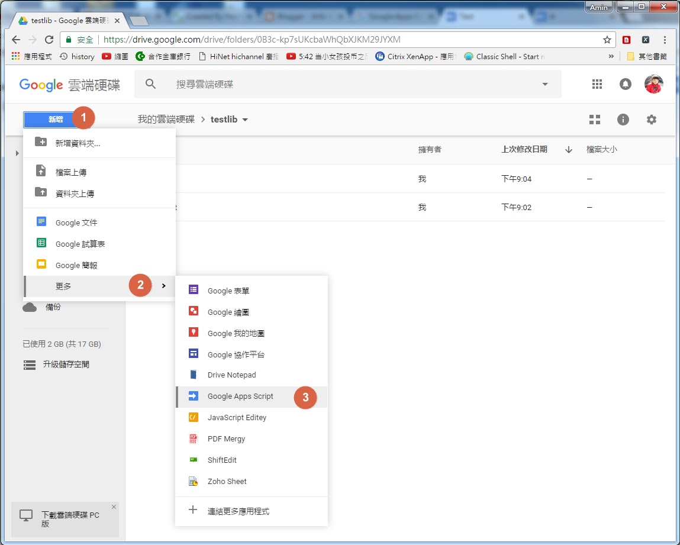Viewport: 680px width, 545px height.
Task: Reload the page with refresh icon
Action: (49, 40)
